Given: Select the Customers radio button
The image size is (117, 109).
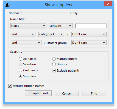Looking at the screenshot, I should point(20,70).
